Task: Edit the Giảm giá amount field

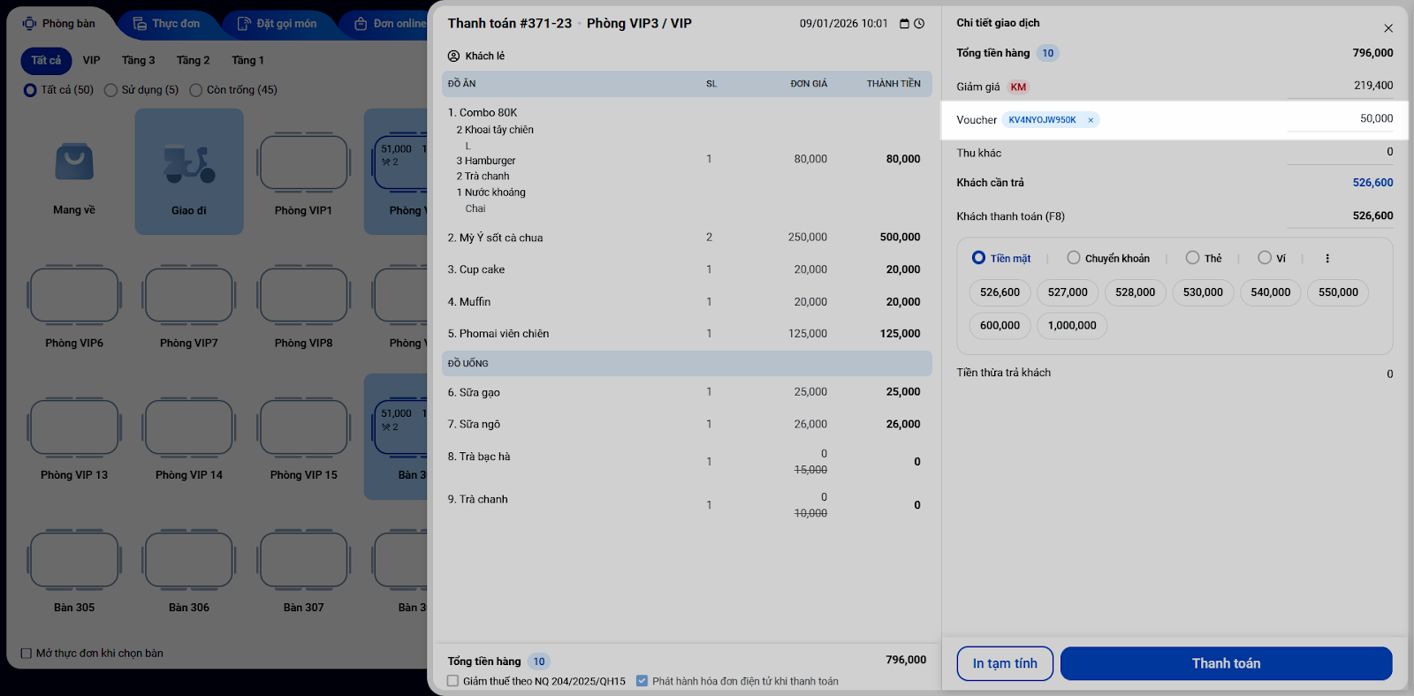Action: (1340, 86)
